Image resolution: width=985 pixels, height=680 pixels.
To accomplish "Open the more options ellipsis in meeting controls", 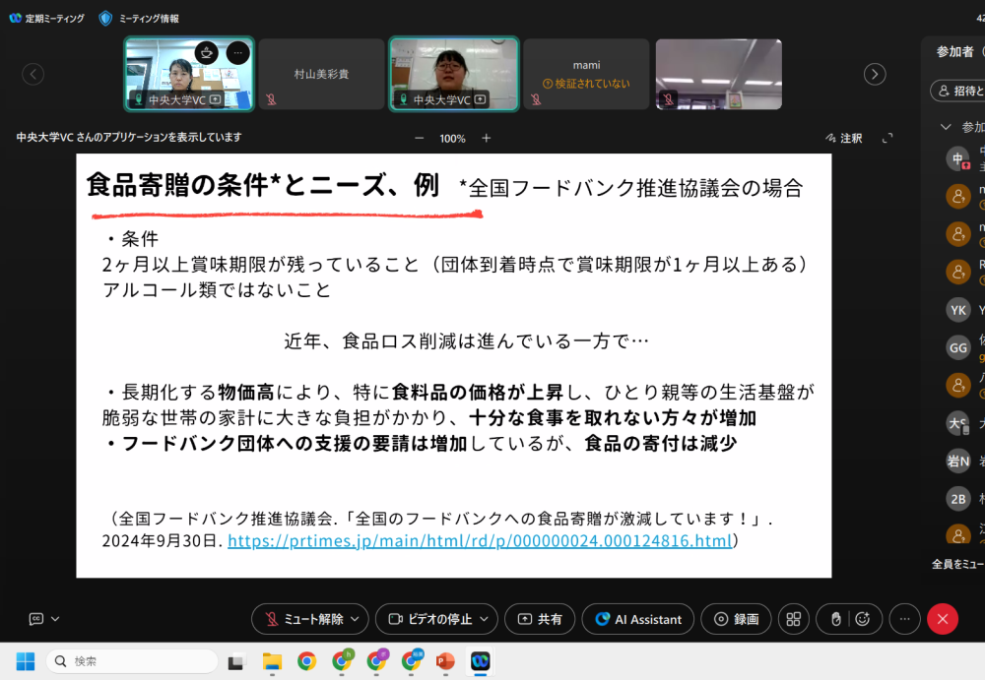I will click(x=904, y=619).
